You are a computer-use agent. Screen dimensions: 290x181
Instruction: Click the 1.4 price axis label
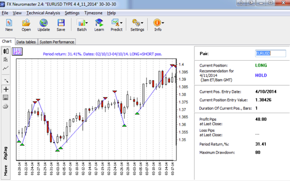181,64
